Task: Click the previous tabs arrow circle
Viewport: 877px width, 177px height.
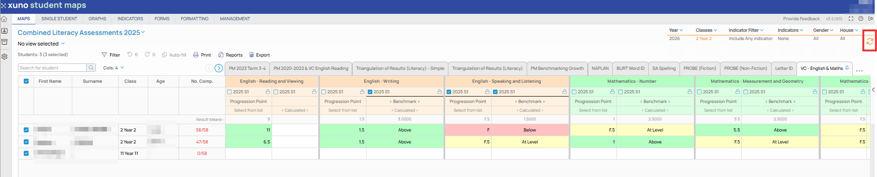Action: click(209, 68)
